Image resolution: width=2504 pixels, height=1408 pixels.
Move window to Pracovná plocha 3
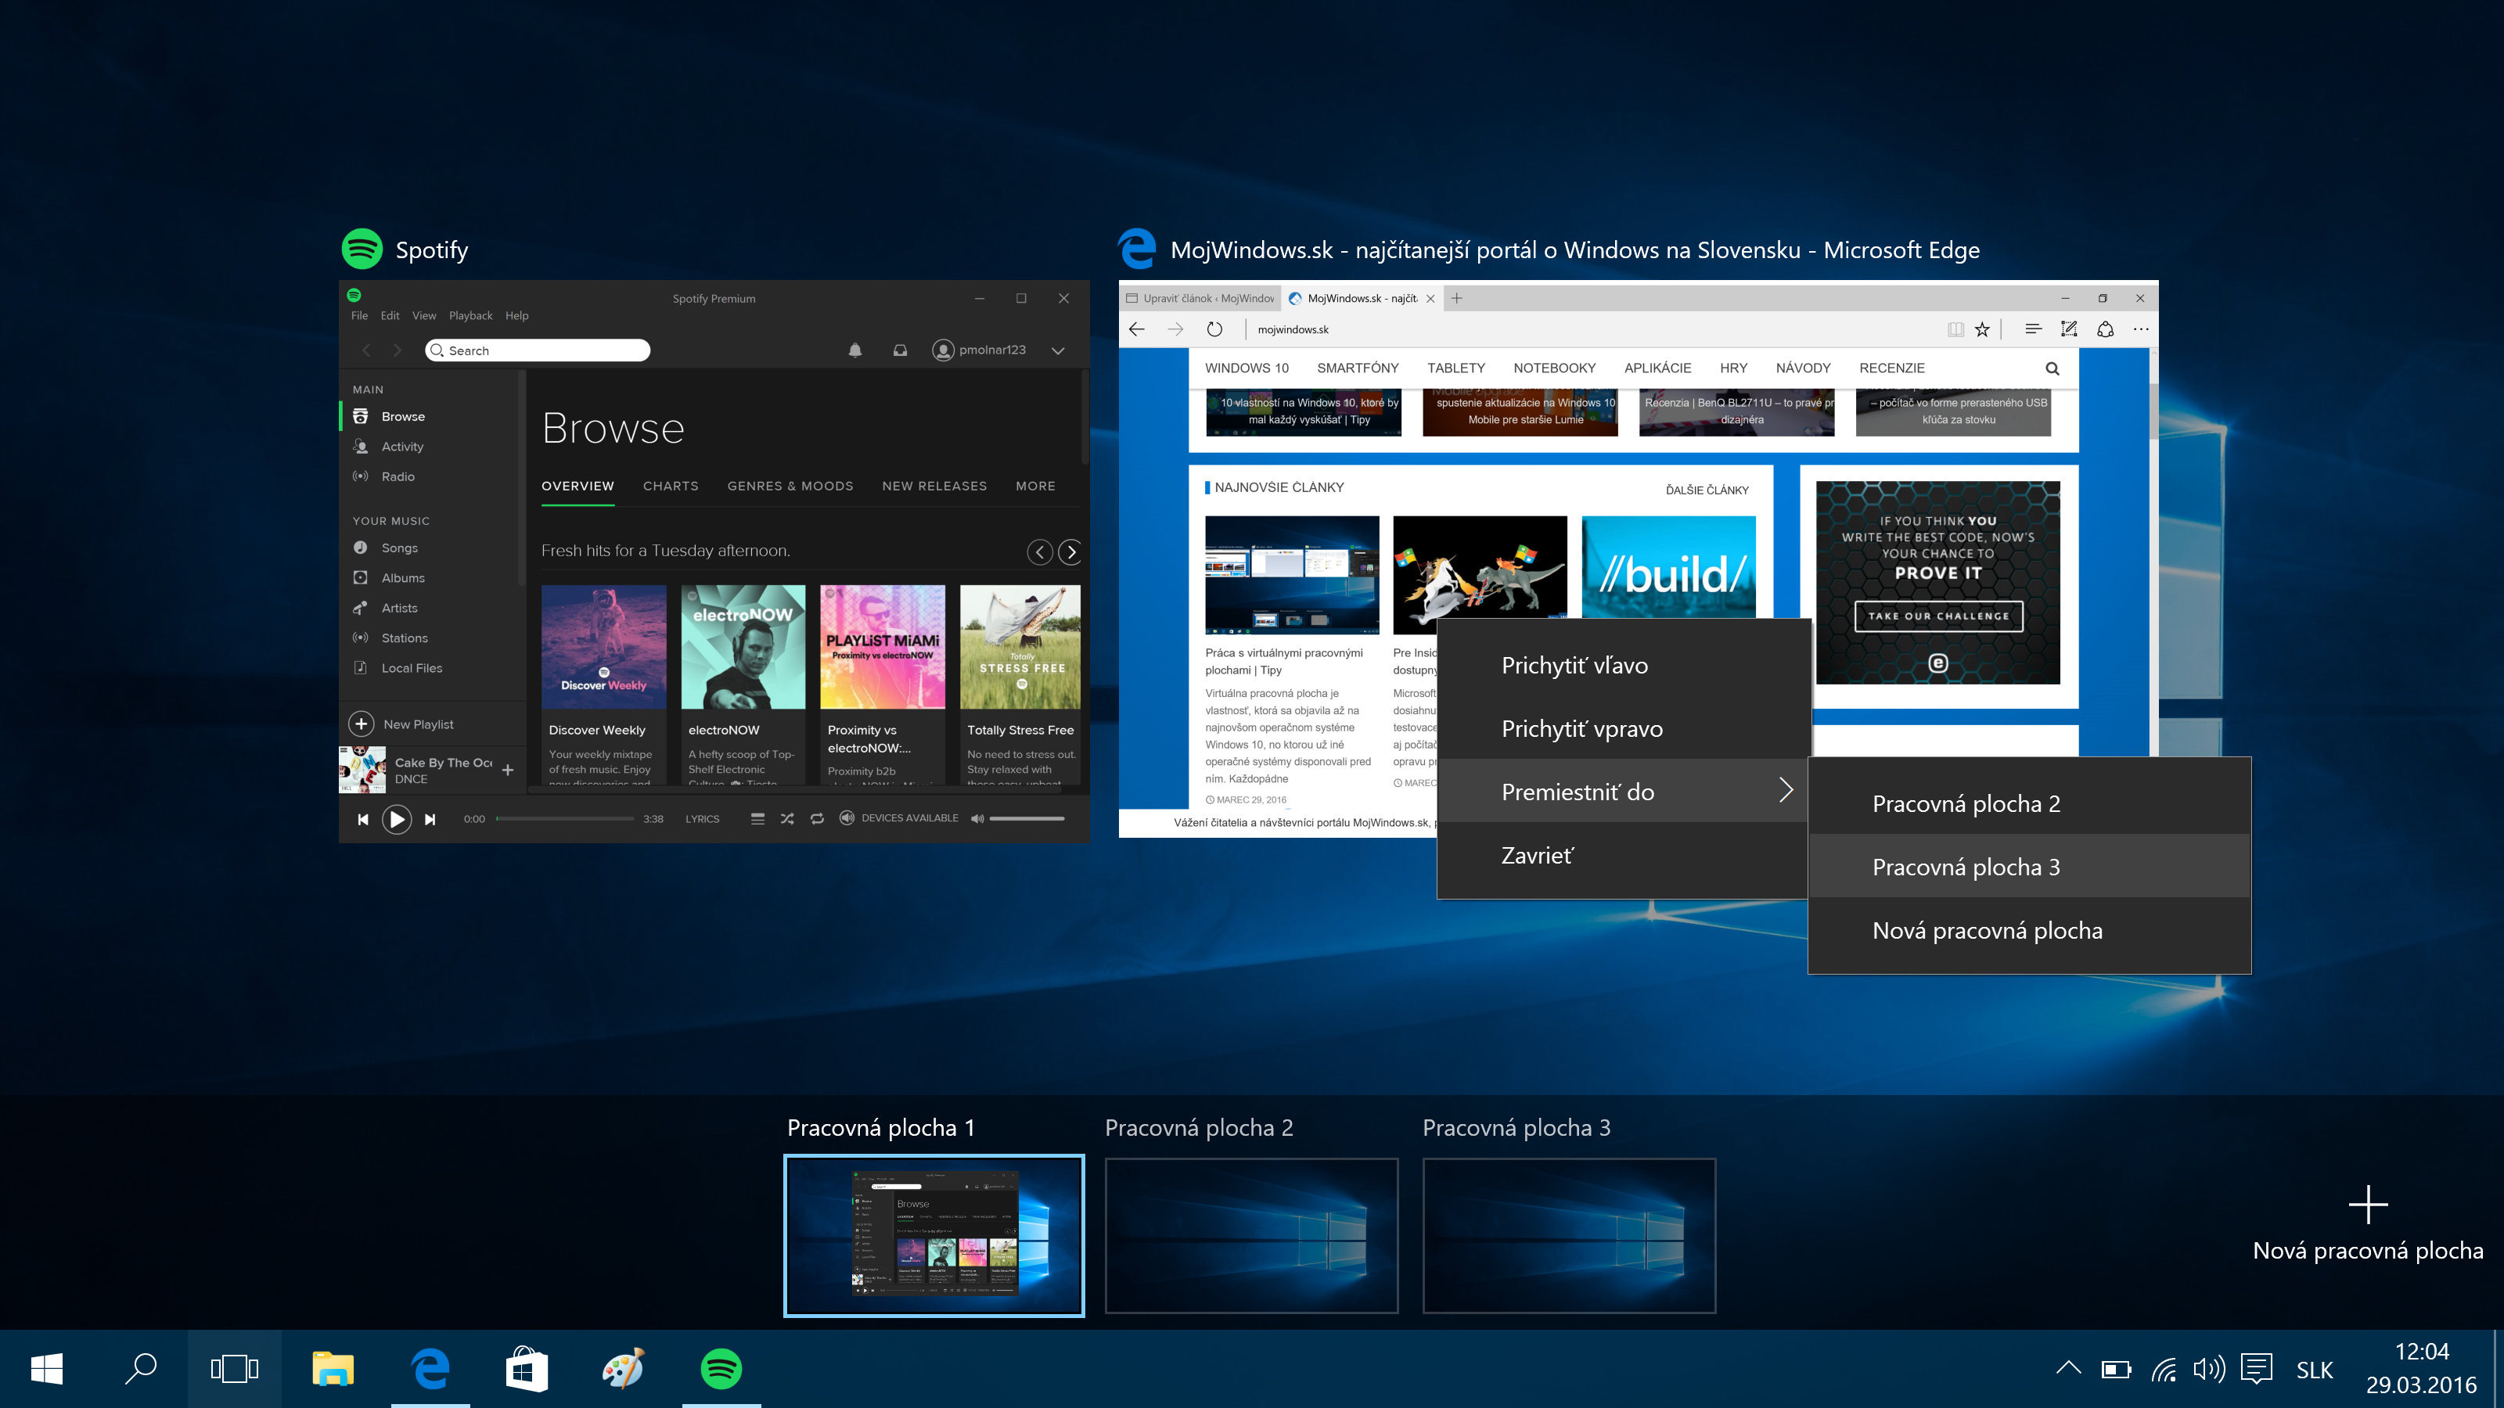tap(2030, 867)
